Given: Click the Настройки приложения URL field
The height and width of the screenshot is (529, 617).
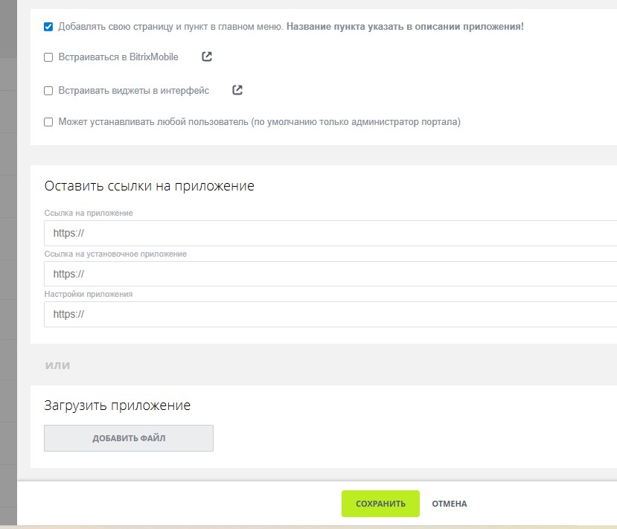Looking at the screenshot, I should point(223,315).
